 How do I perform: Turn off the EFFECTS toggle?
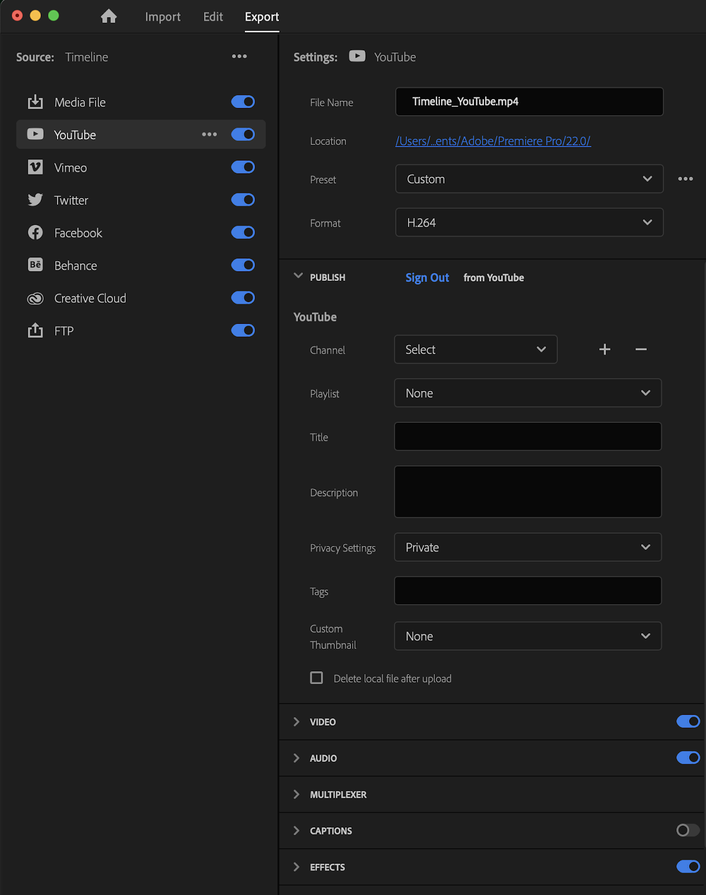point(688,866)
